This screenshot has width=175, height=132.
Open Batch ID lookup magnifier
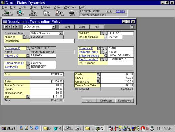point(102,33)
